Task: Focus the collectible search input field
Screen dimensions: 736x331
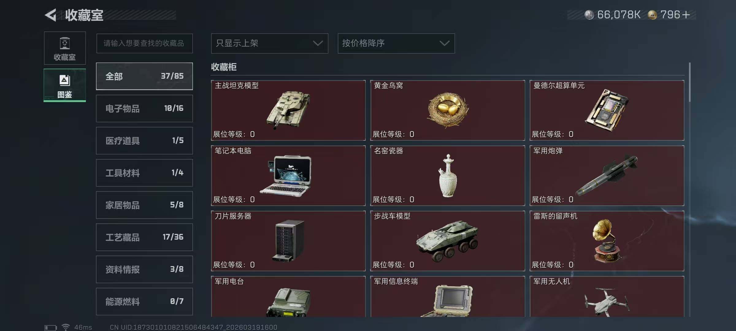Action: tap(144, 43)
